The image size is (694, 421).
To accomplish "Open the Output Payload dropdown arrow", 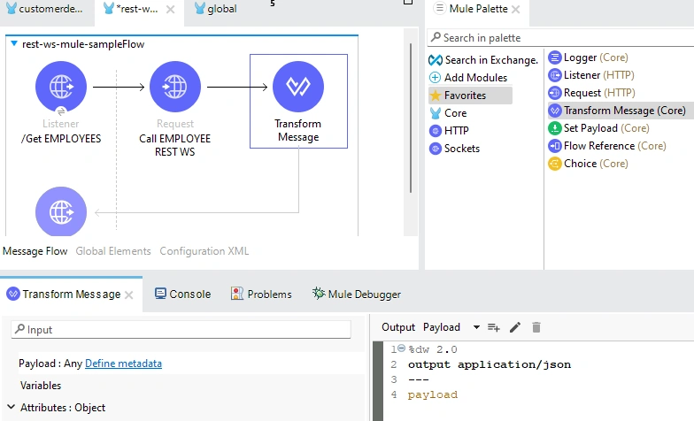I will (x=476, y=327).
